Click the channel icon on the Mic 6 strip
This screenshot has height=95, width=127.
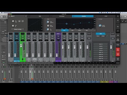[x=40, y=59]
